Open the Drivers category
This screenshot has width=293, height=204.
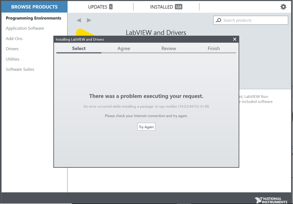12,49
